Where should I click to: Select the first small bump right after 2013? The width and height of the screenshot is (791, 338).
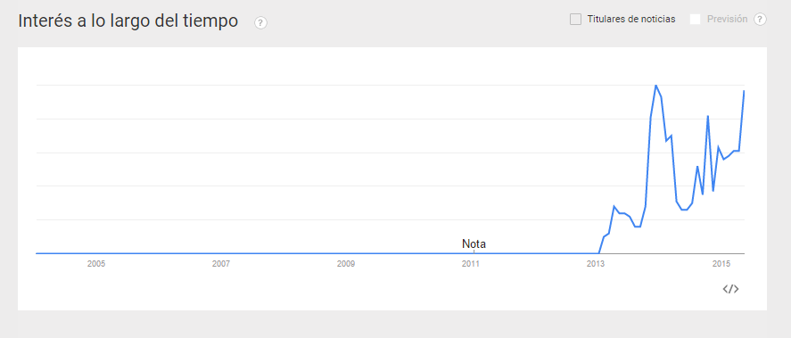coord(614,206)
